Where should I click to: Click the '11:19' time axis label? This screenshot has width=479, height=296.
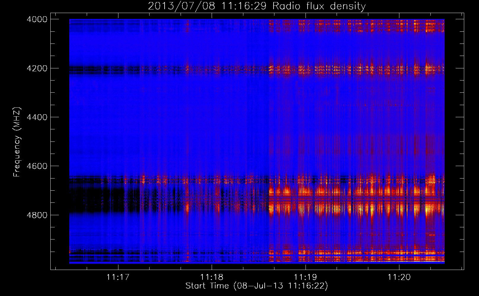[305, 277]
